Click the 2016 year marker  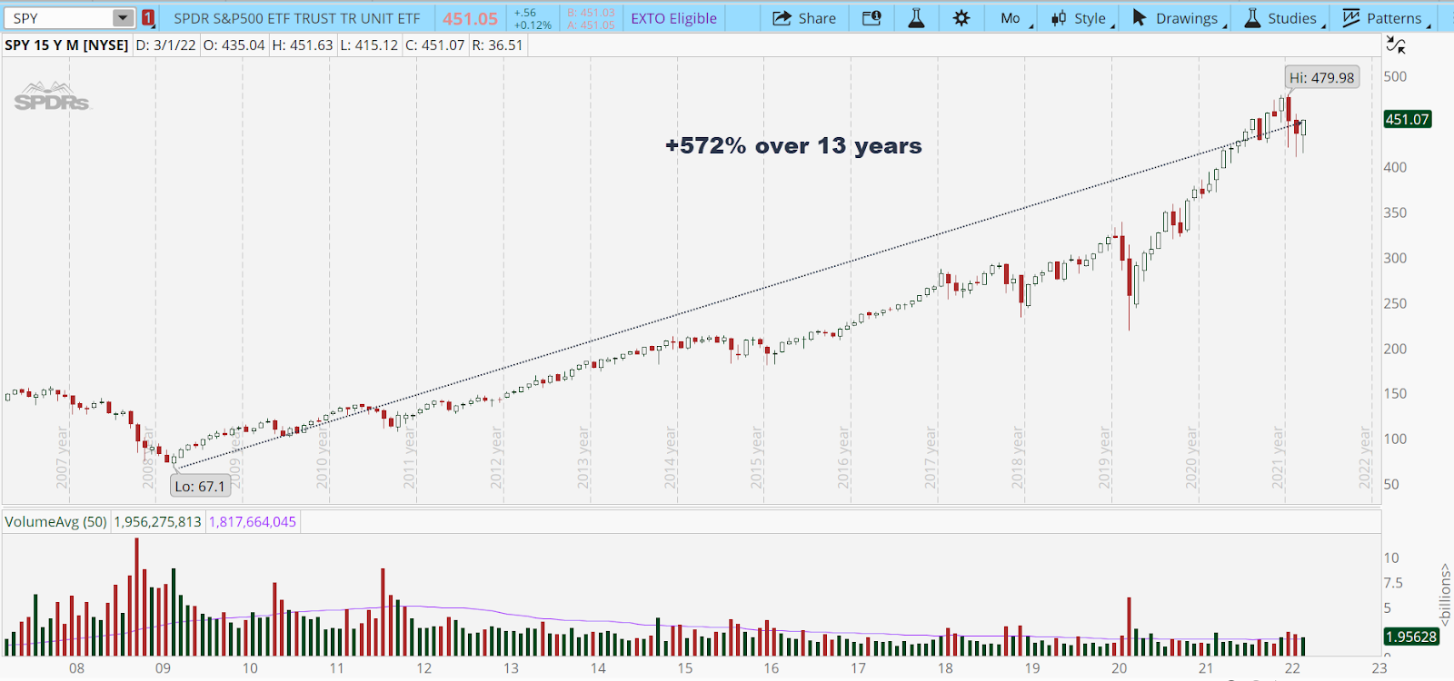tap(843, 458)
